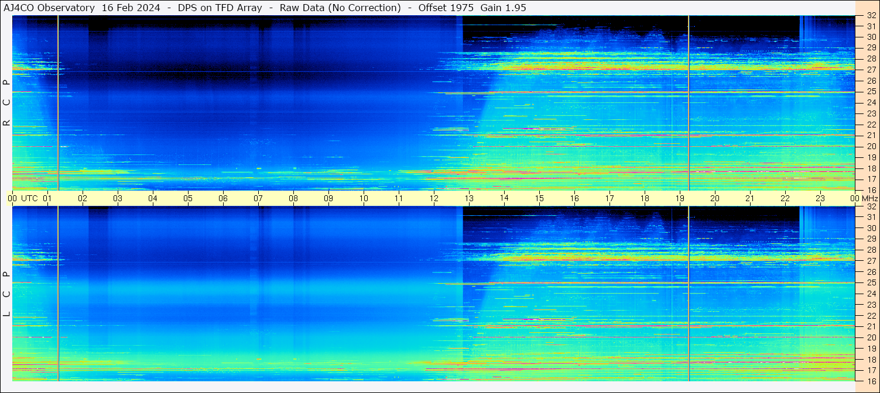
Task: Select the 20 MHz label on the LCP frequency axis
Action: (x=871, y=337)
